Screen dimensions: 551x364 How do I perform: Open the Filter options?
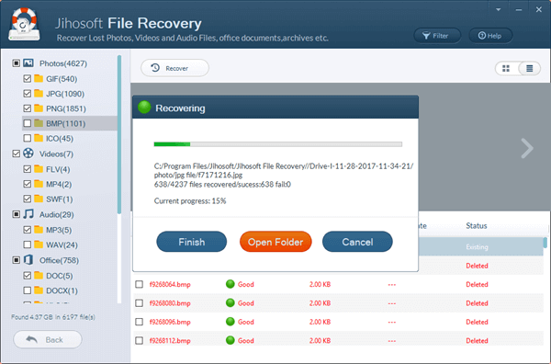(x=437, y=36)
